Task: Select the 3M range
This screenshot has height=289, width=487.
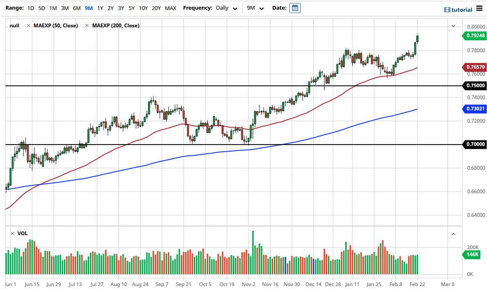Action: tap(64, 8)
